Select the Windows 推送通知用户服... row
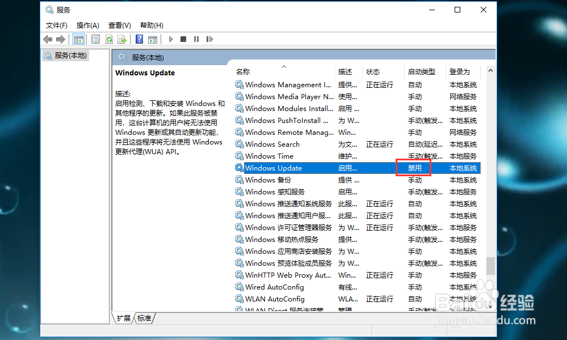The image size is (567, 340). tap(357, 216)
